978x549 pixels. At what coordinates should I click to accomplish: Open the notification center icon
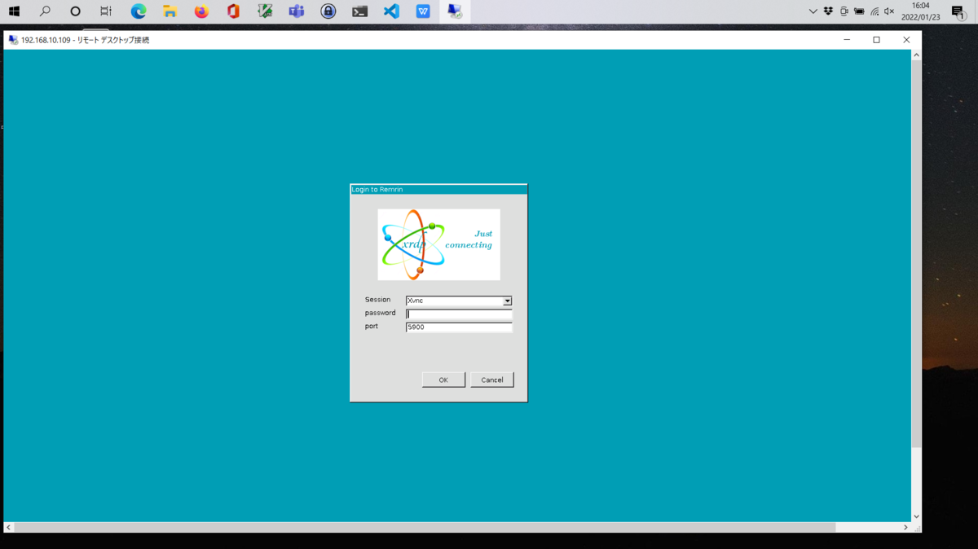(958, 12)
